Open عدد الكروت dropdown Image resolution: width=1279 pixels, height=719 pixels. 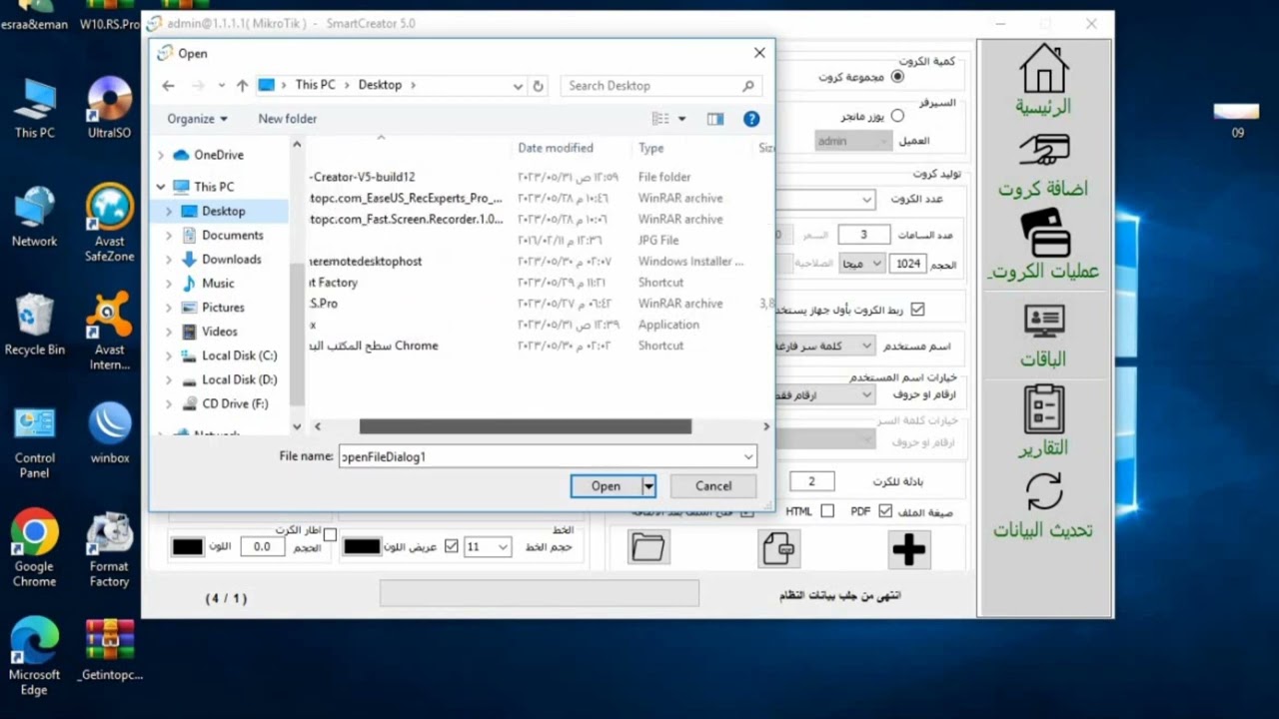[866, 200]
